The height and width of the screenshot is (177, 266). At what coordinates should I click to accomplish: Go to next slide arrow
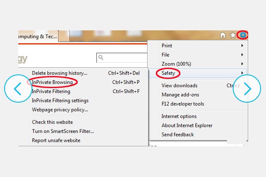pos(247,88)
